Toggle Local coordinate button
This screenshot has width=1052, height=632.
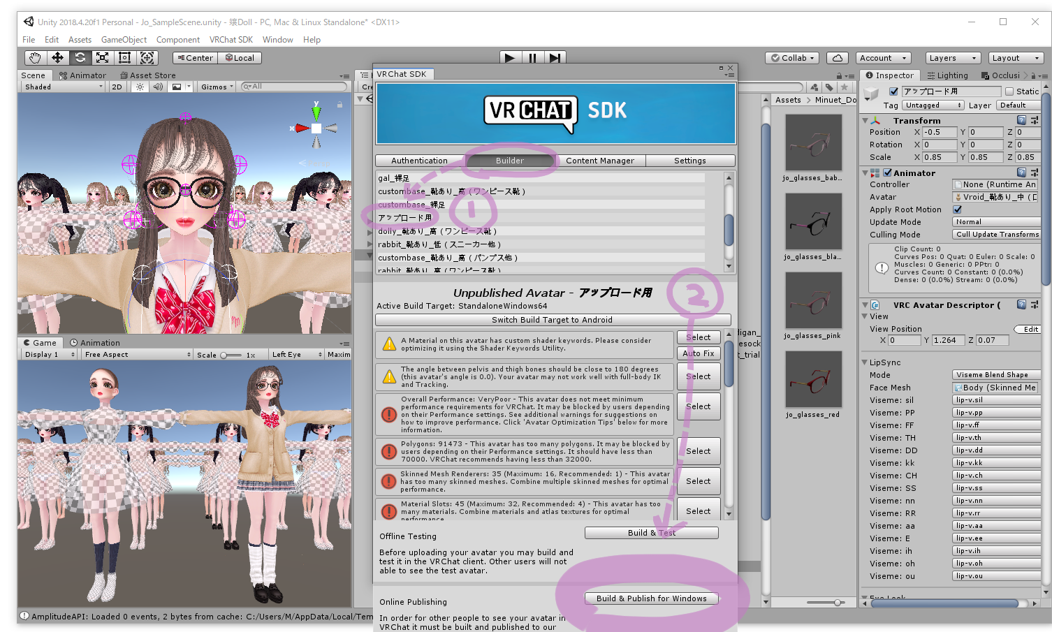coord(240,58)
